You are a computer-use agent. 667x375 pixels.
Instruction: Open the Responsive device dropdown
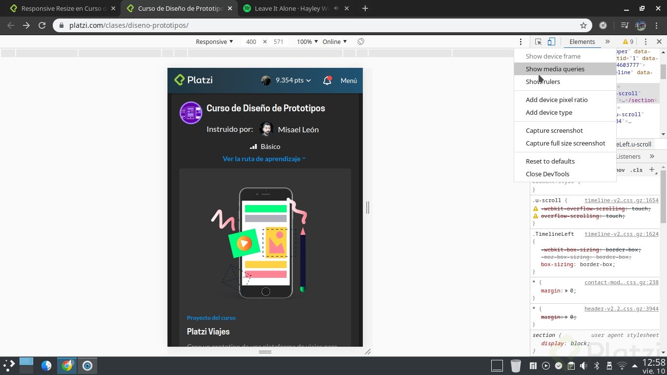point(214,42)
